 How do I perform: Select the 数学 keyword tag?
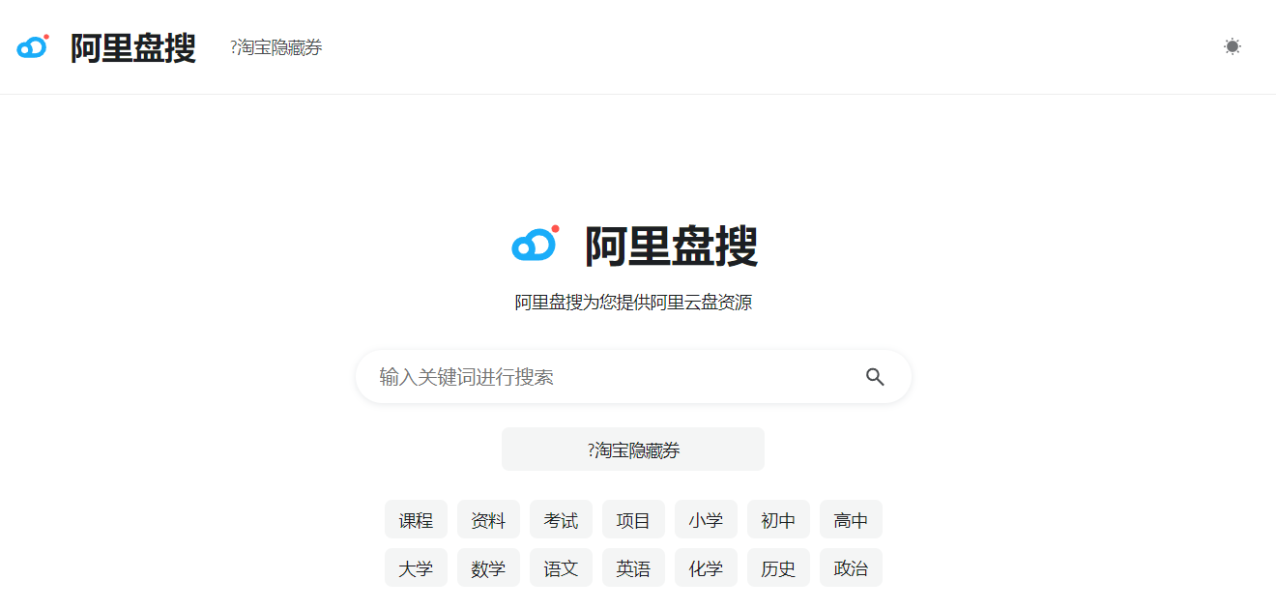tap(488, 567)
